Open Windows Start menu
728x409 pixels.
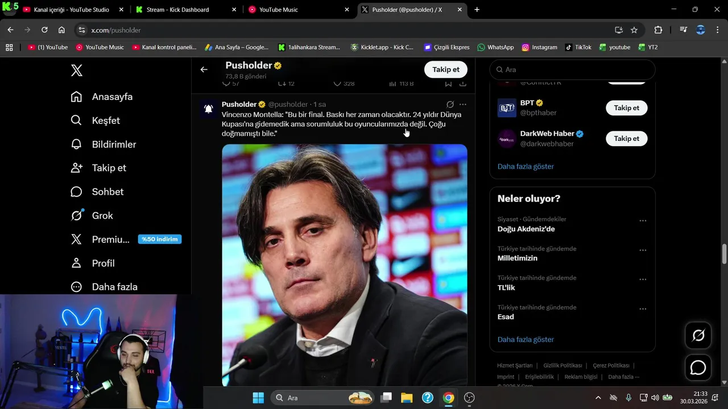[258, 398]
